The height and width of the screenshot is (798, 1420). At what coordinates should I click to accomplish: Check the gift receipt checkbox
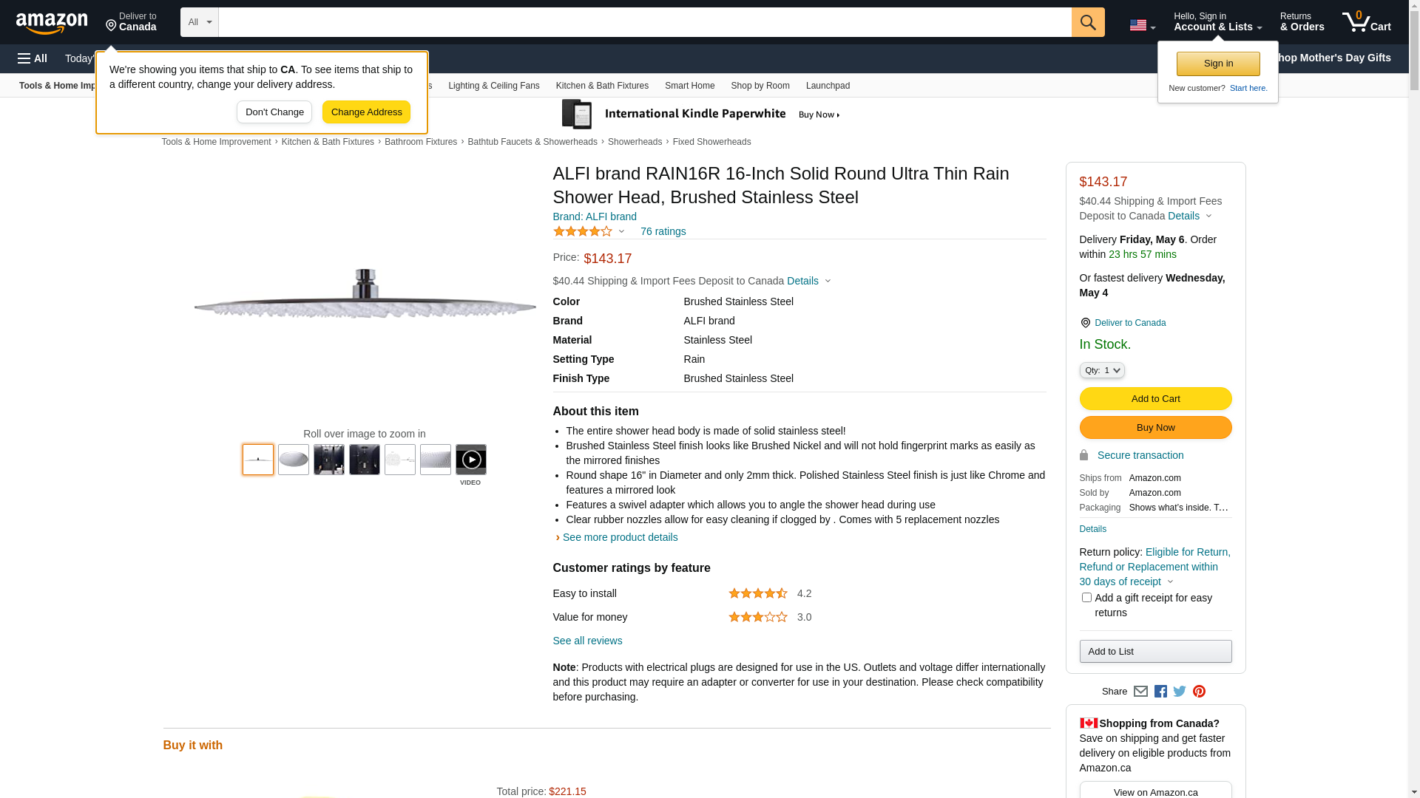tap(1086, 597)
